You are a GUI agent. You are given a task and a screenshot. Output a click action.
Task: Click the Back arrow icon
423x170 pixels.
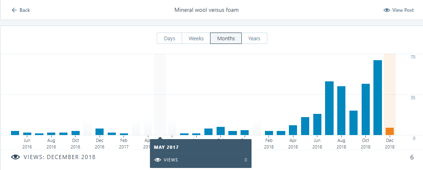point(14,10)
